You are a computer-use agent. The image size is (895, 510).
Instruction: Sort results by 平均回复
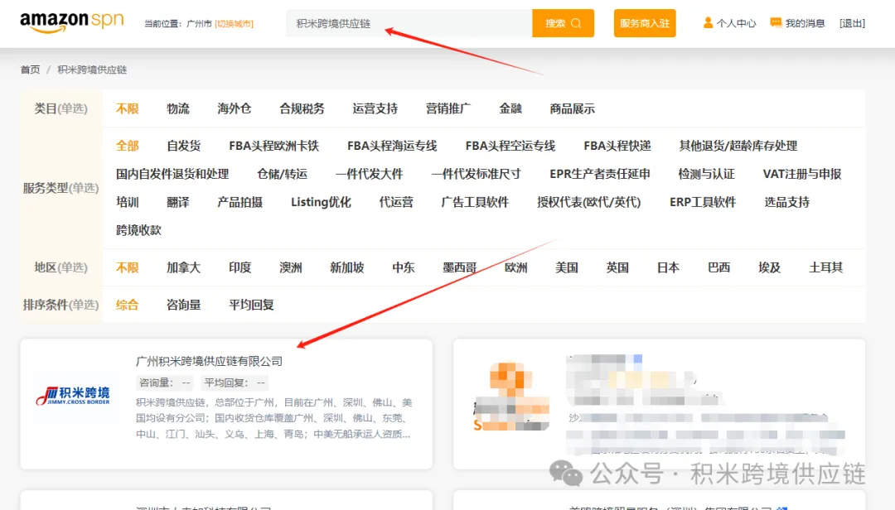click(251, 305)
